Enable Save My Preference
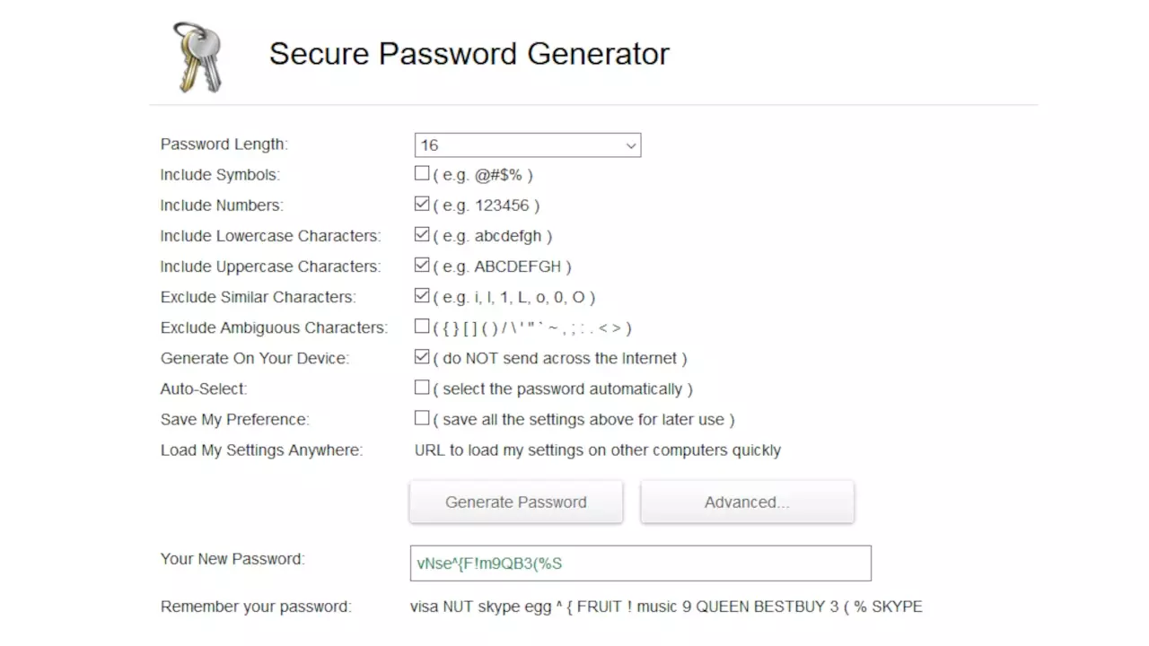The width and height of the screenshot is (1149, 646). coord(422,417)
